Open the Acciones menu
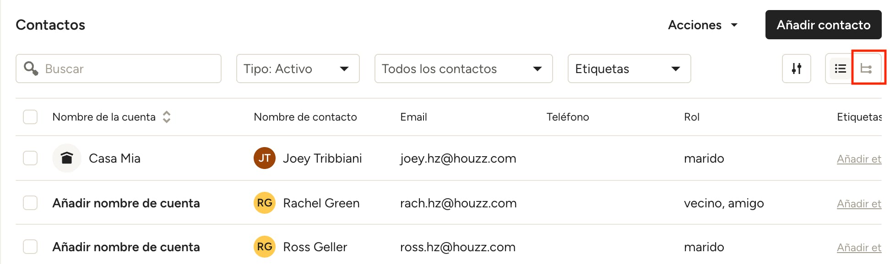 pyautogui.click(x=703, y=25)
